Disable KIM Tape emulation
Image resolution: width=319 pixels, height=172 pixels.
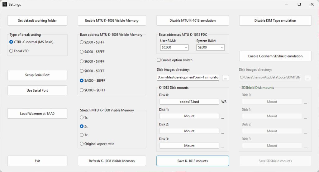(275, 20)
